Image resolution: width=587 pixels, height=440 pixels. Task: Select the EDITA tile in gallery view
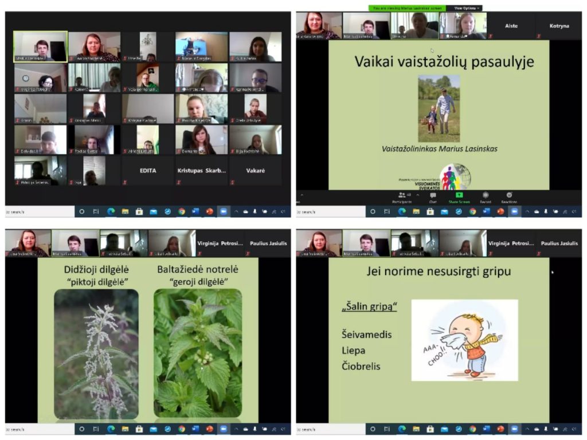[148, 171]
